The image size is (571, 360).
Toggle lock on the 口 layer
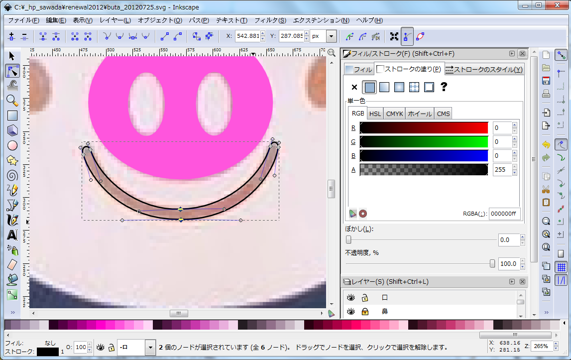pyautogui.click(x=364, y=298)
